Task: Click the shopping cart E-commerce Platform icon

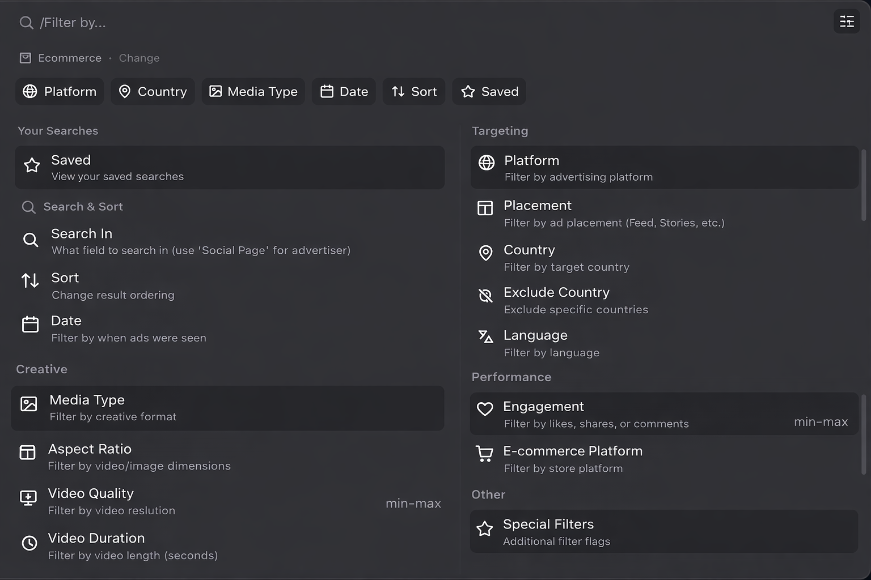Action: pos(485,454)
